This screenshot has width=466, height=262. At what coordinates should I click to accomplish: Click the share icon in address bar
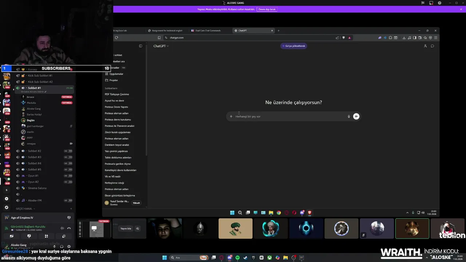pyautogui.click(x=337, y=37)
